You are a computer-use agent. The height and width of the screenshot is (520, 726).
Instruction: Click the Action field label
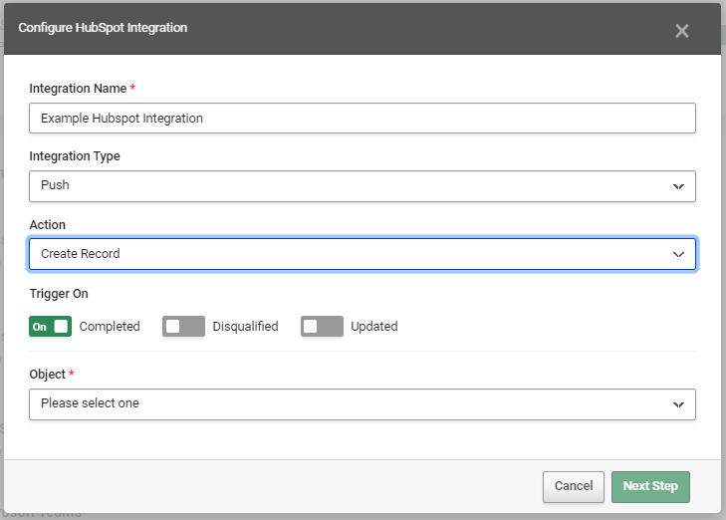[47, 224]
